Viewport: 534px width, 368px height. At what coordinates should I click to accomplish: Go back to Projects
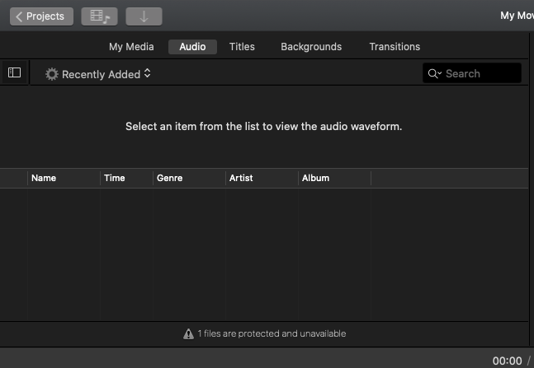41,16
